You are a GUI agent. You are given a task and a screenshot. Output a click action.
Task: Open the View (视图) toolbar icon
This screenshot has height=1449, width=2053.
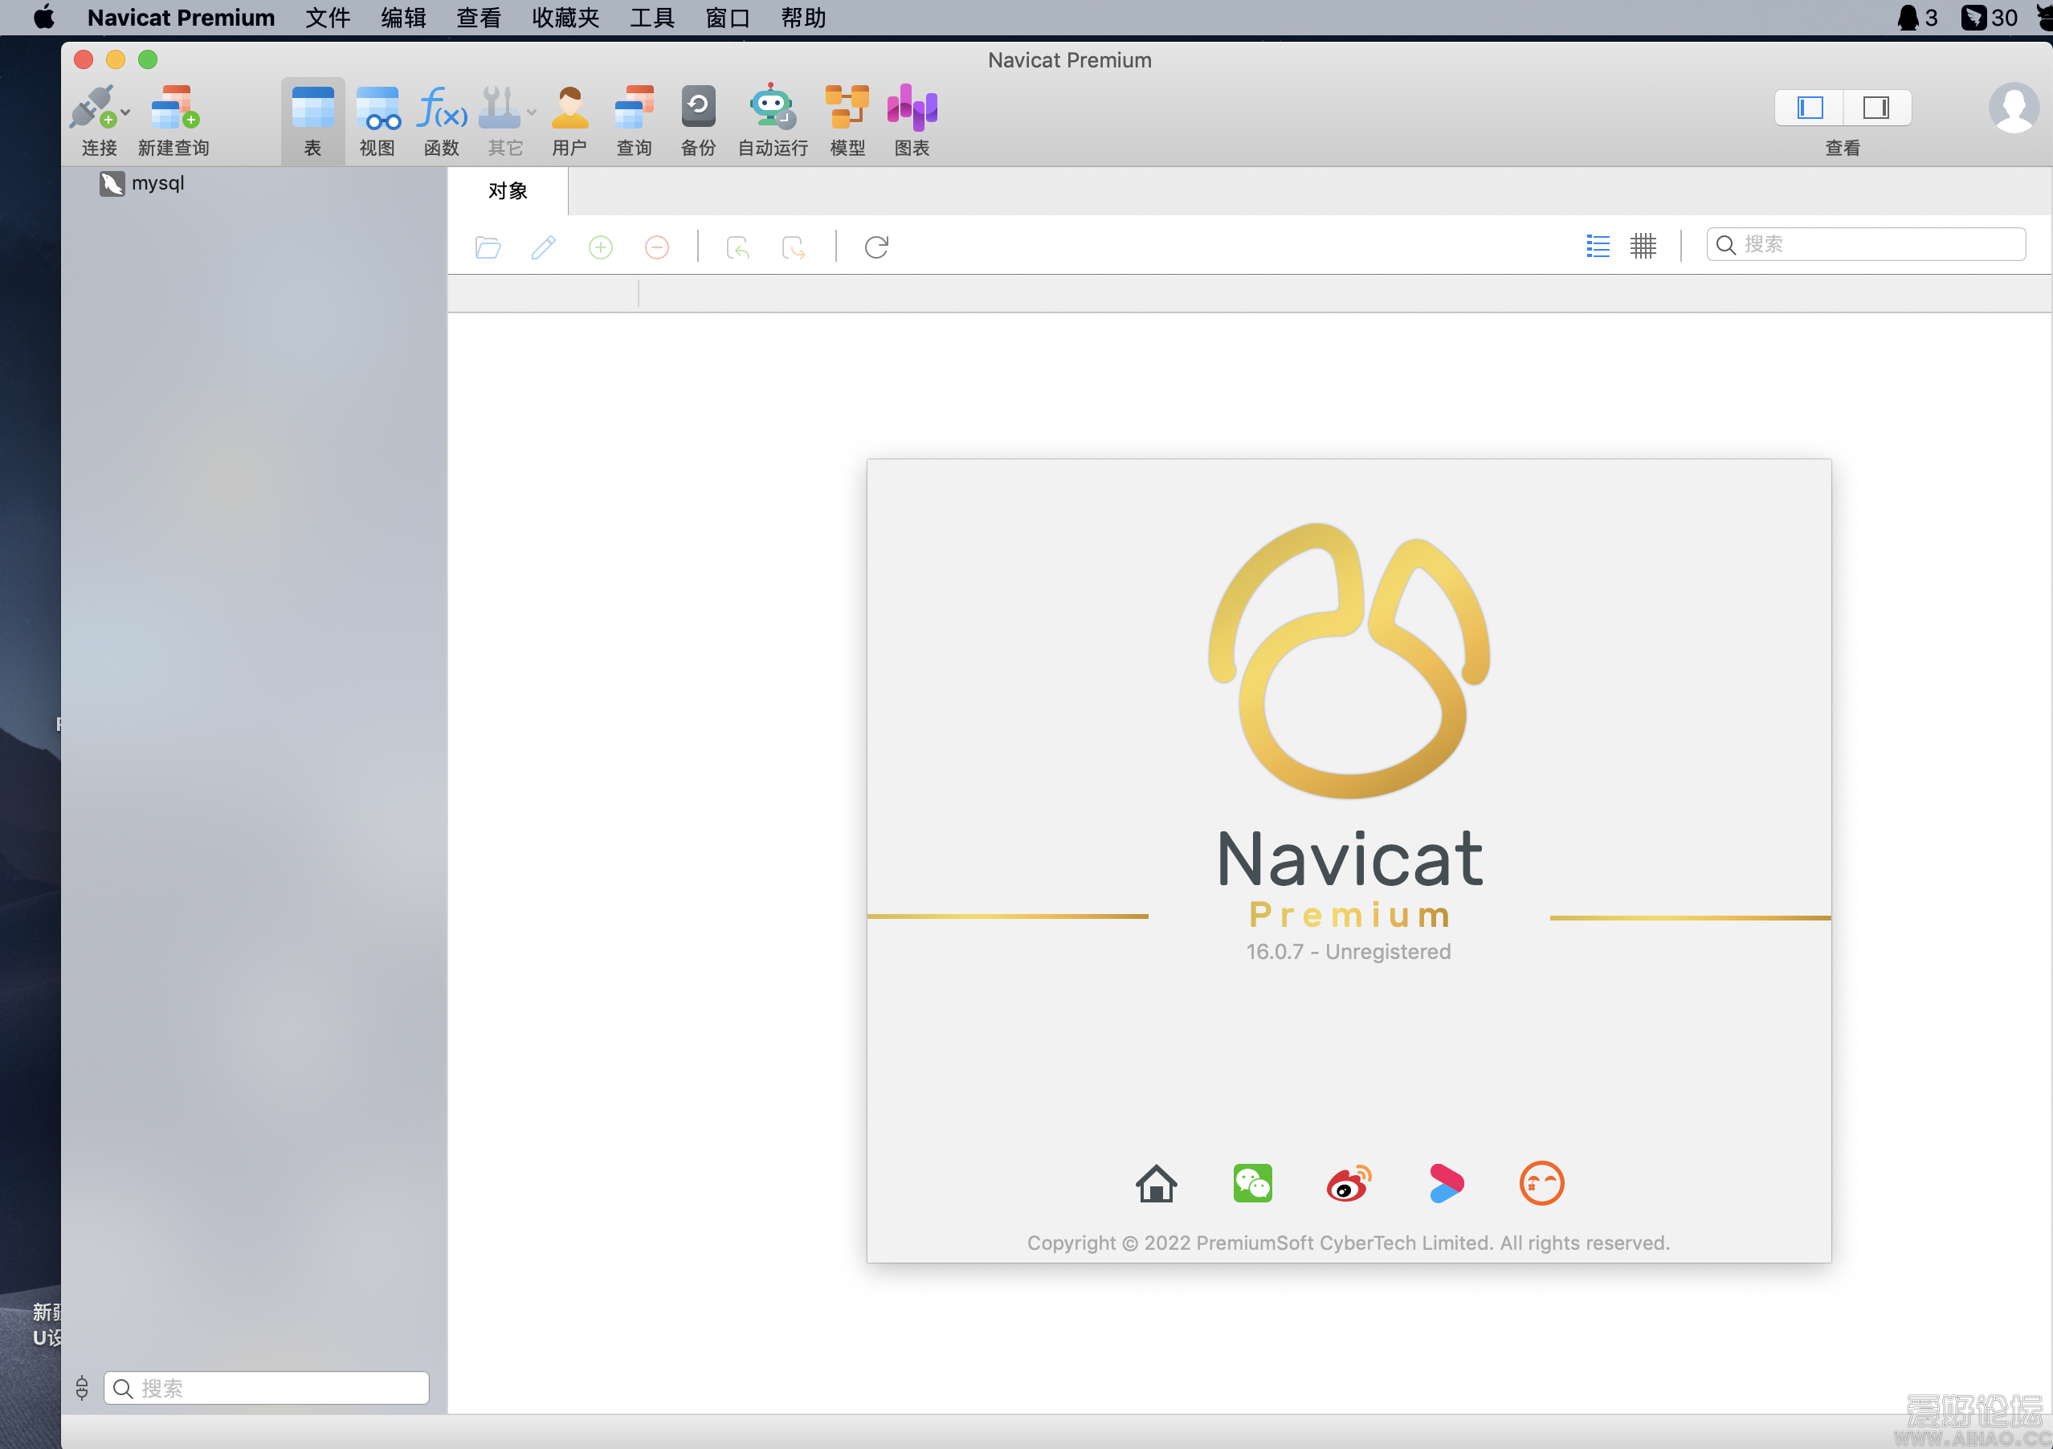(378, 108)
